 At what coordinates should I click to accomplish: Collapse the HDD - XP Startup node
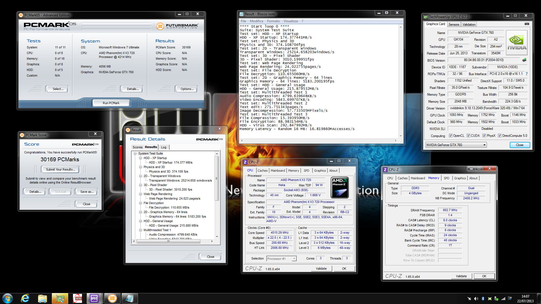[141, 158]
